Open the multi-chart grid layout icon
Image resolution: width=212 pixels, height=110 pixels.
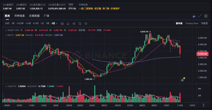coord(205,16)
